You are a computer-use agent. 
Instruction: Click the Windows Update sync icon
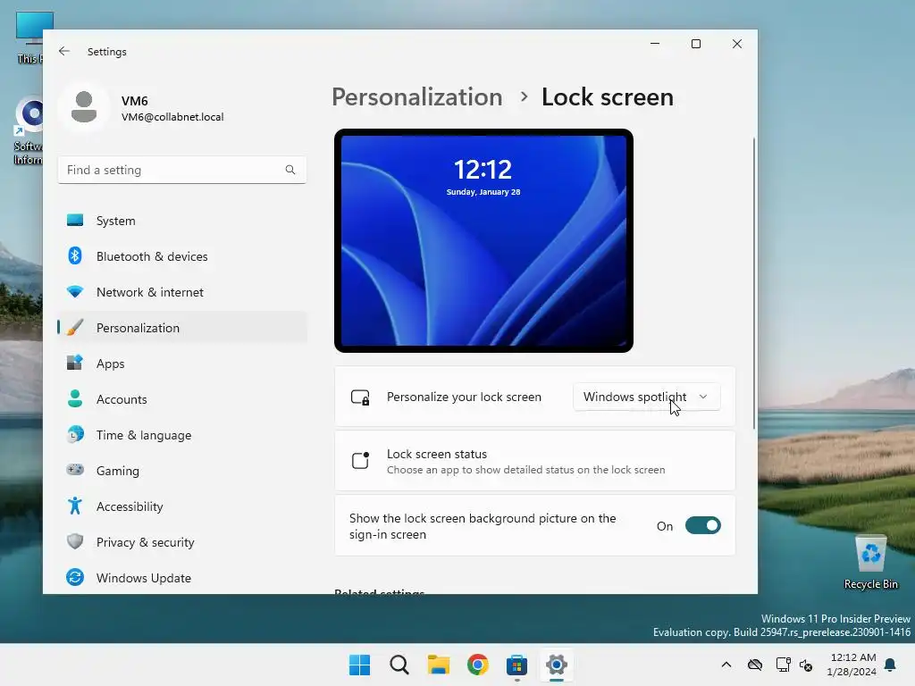coord(75,578)
